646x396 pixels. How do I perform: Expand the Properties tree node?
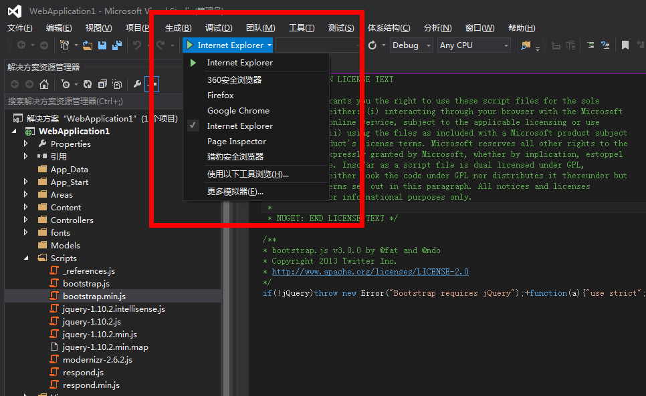25,144
